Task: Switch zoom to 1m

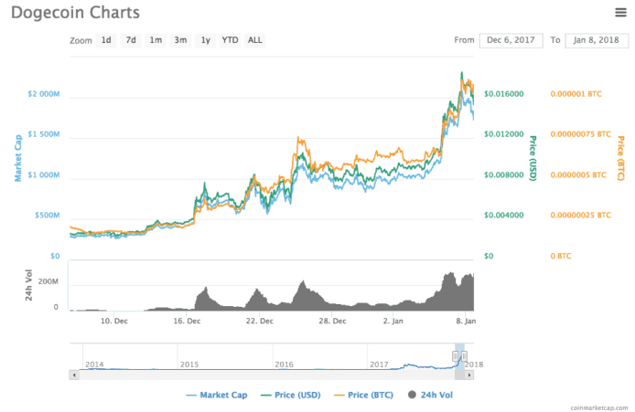Action: coord(156,40)
